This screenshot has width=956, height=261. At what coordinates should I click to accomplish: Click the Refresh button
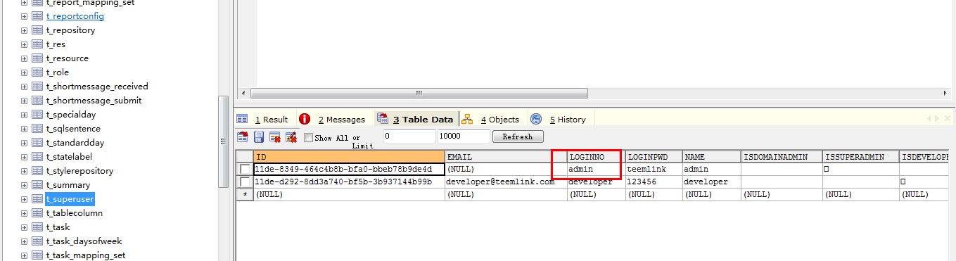click(x=518, y=136)
